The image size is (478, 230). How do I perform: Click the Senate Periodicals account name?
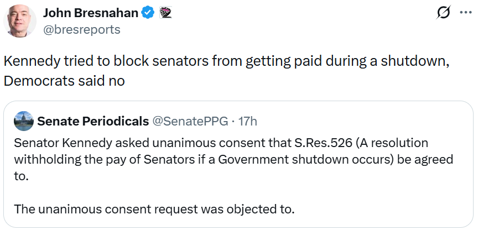coord(92,121)
